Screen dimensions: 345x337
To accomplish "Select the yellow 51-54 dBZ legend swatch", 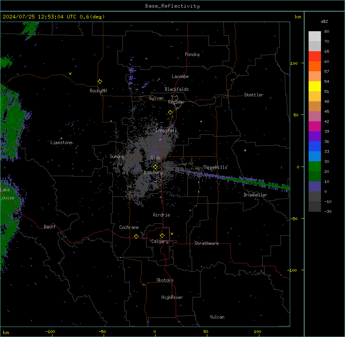I will pos(315,86).
